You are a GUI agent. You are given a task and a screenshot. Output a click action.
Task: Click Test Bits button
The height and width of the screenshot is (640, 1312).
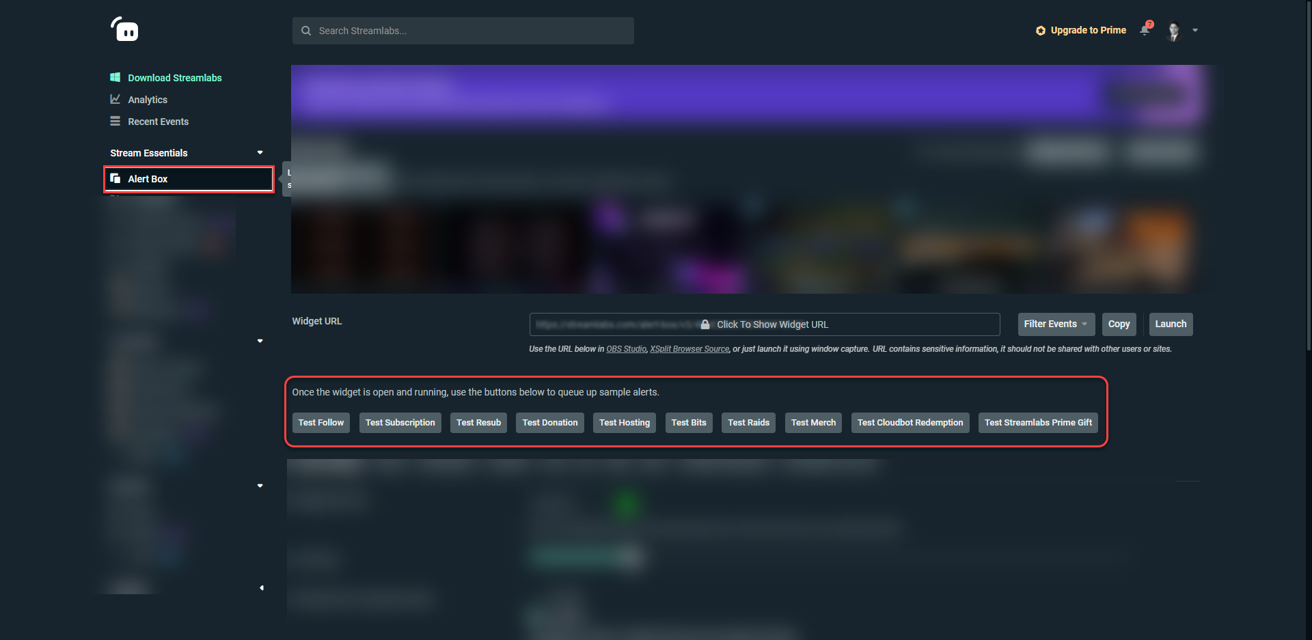(689, 423)
